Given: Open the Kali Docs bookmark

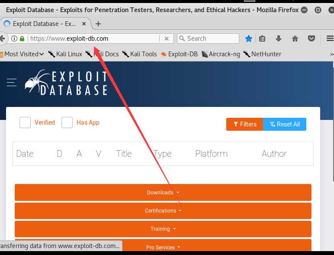Looking at the screenshot, I should [x=102, y=54].
